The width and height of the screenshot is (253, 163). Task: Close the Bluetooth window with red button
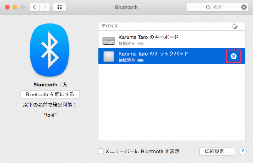pos(6,7)
